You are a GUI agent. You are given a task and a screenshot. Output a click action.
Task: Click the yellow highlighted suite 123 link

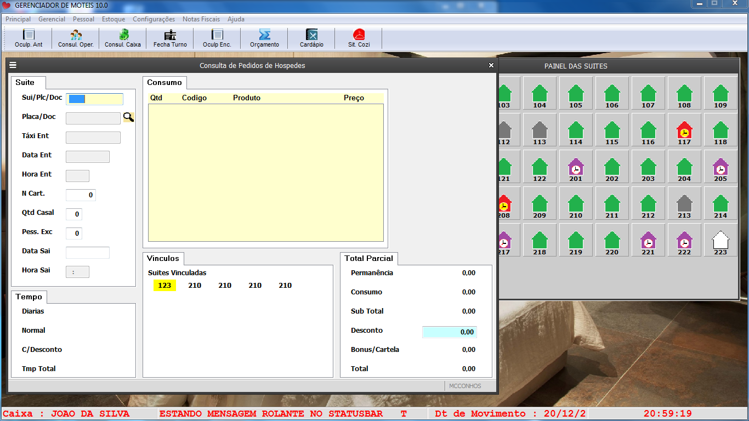click(x=164, y=286)
